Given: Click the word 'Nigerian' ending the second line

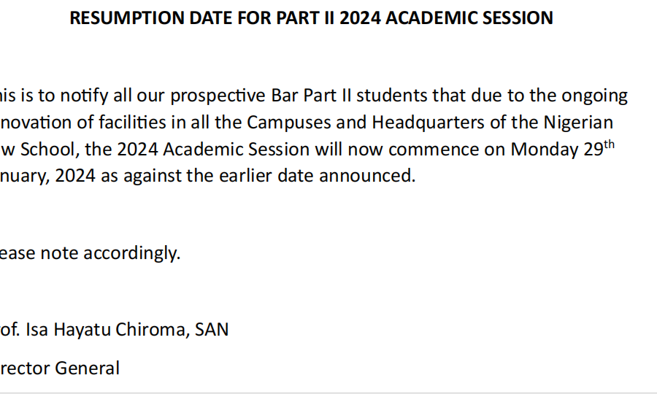Looking at the screenshot, I should coord(579,123).
